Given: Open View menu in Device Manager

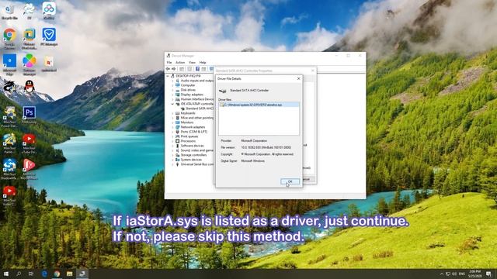Looking at the screenshot, I should [192, 63].
